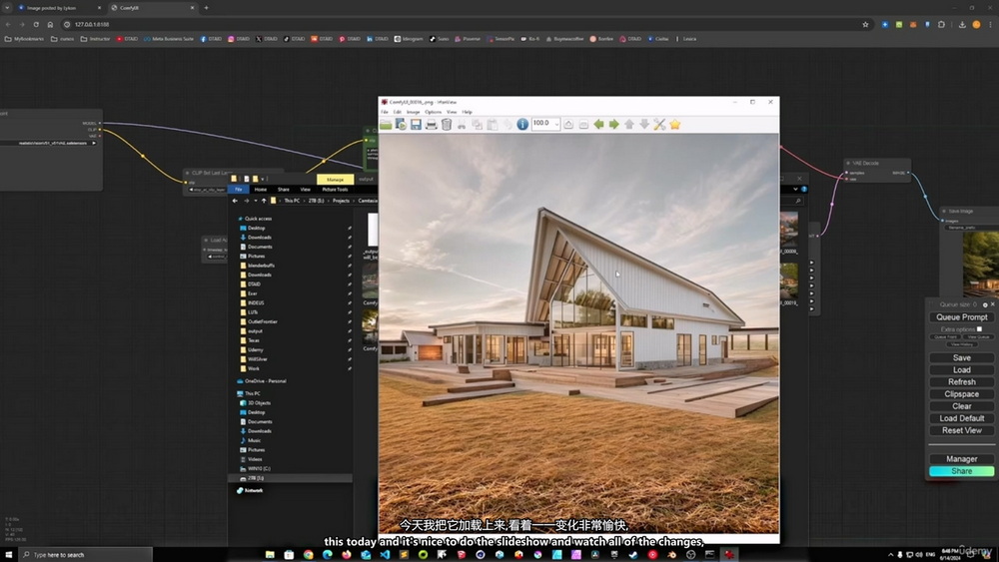The height and width of the screenshot is (562, 999).
Task: Click Reset View button
Action: click(961, 430)
